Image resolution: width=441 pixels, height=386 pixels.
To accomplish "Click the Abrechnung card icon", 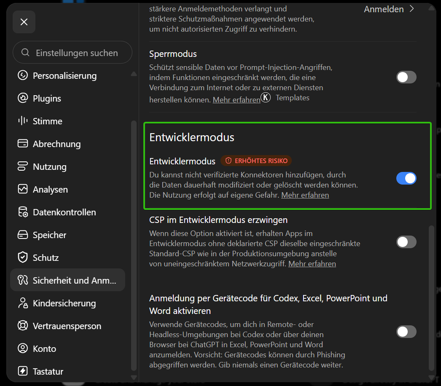I will [x=23, y=143].
